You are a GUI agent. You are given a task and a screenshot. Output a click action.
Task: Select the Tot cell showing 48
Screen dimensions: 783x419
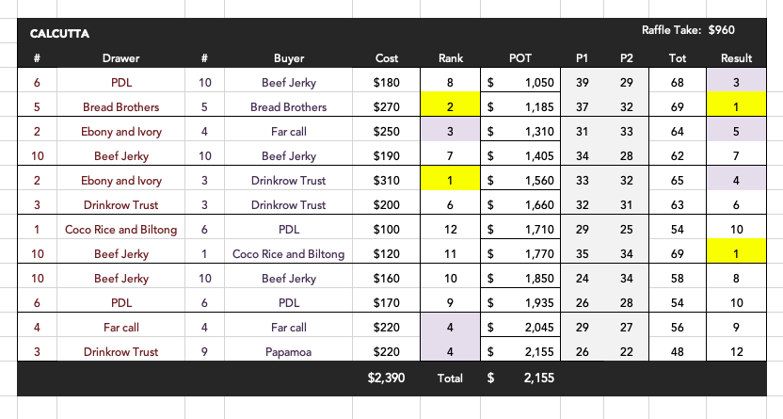click(x=678, y=352)
